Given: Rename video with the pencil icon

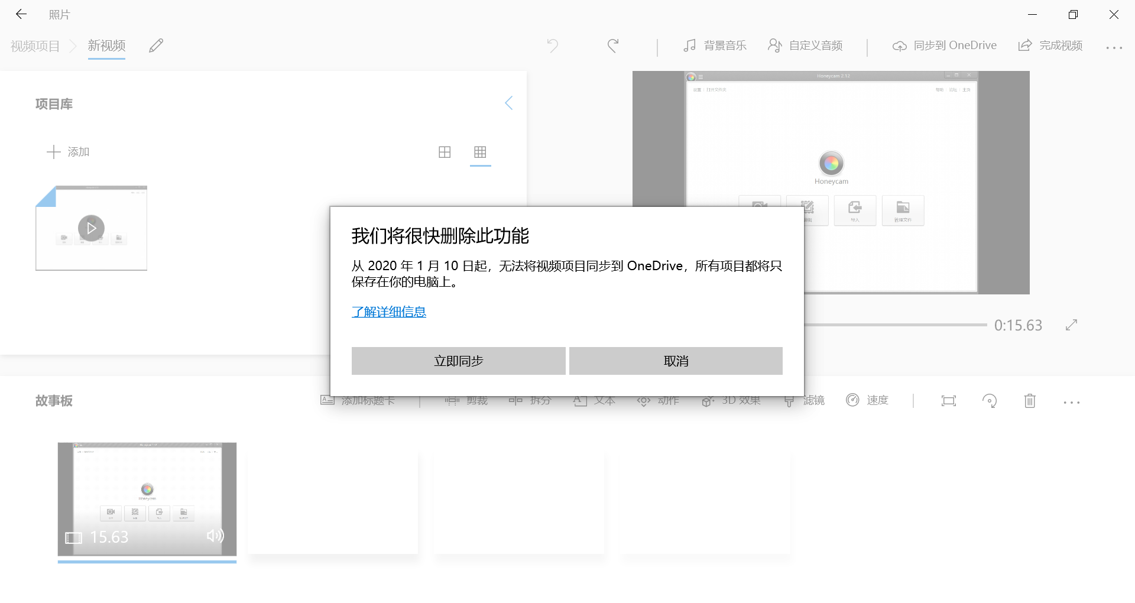Looking at the screenshot, I should 156,46.
